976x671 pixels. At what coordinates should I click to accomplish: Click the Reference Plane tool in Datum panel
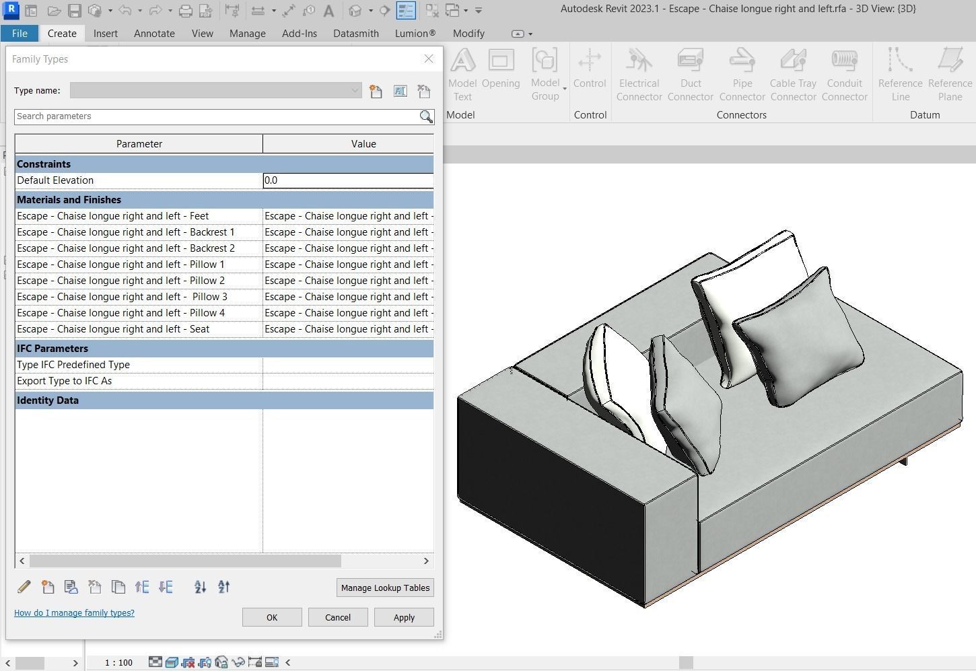pos(950,75)
